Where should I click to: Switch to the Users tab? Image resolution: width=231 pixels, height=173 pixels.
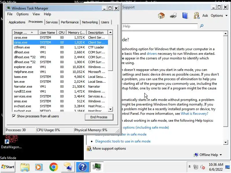(x=105, y=22)
